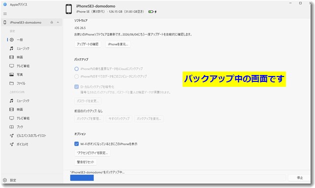Screen dimensions: 315x188
Task: Click the TV icon under このデバイス内
Action: tap(12, 118)
